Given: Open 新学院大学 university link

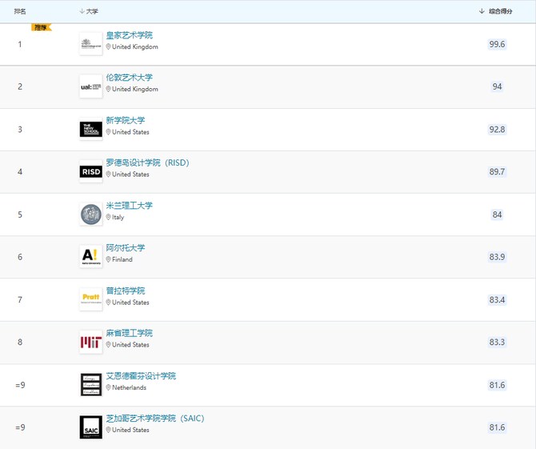Looking at the screenshot, I should [x=126, y=120].
